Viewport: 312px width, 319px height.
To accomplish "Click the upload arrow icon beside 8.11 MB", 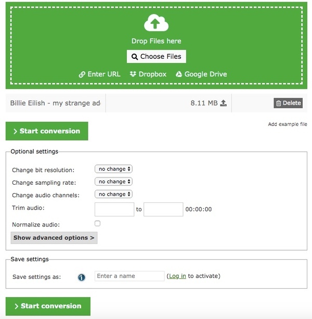I will (x=224, y=103).
